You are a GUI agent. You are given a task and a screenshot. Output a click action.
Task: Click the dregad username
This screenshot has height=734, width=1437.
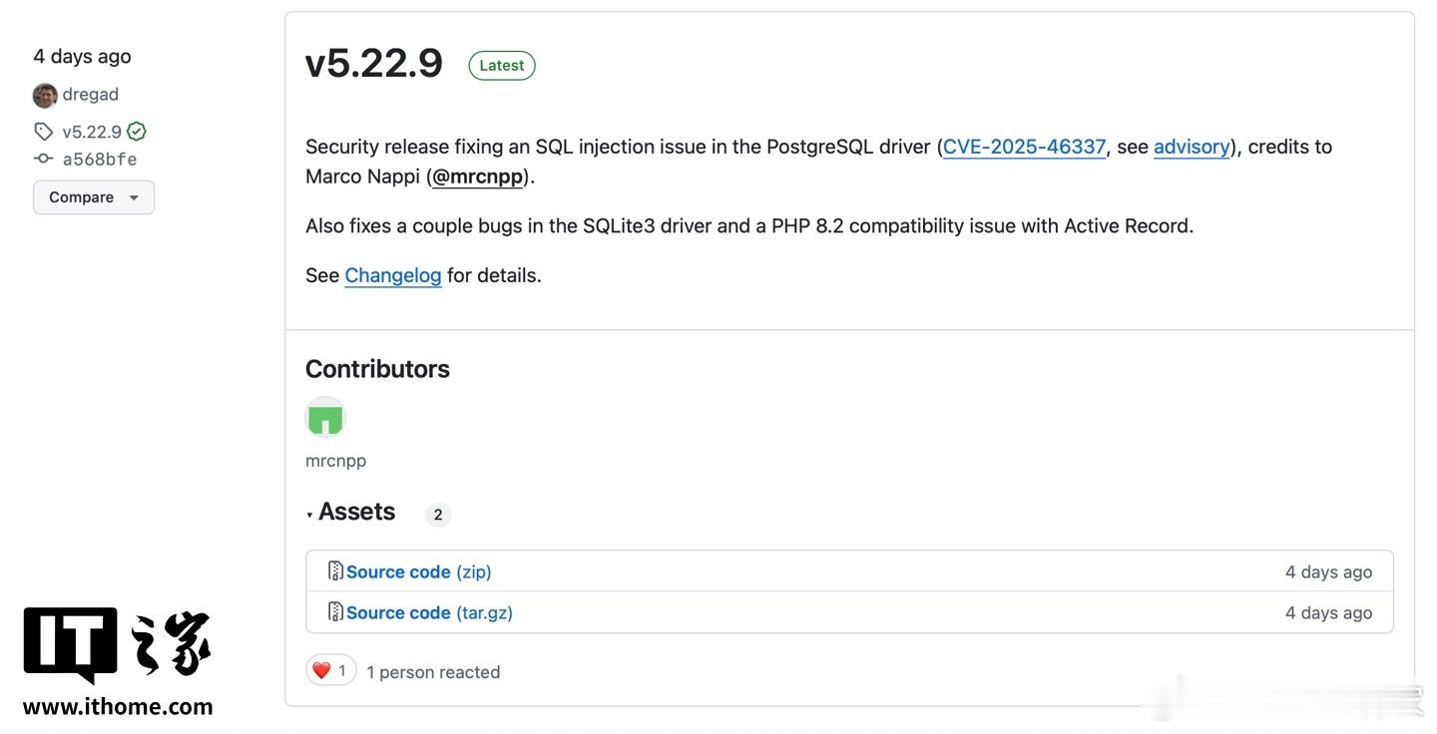(91, 95)
